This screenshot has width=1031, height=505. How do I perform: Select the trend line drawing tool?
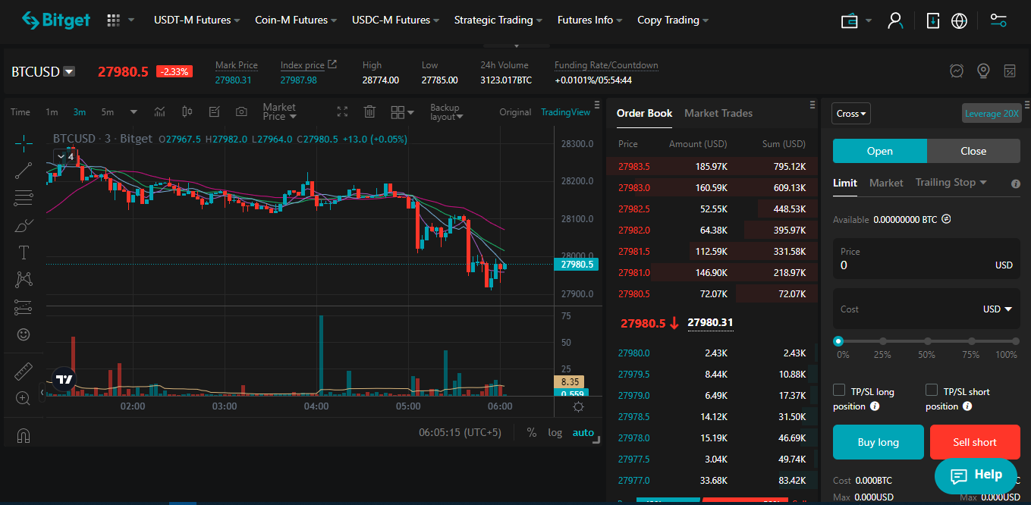click(x=24, y=171)
